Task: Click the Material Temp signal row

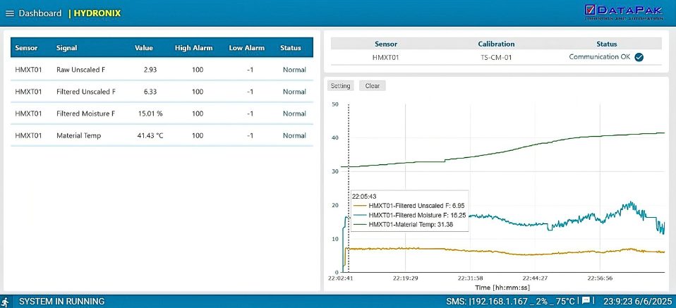Action: 162,135
